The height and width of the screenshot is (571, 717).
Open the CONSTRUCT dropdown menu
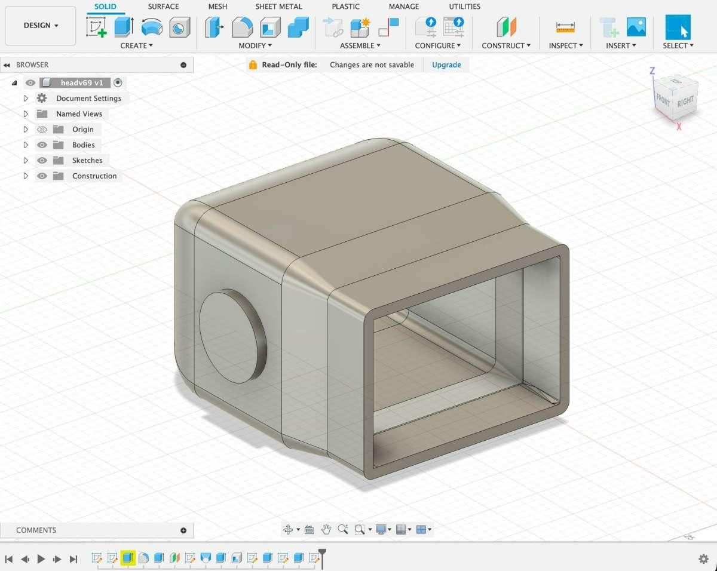[x=506, y=45]
